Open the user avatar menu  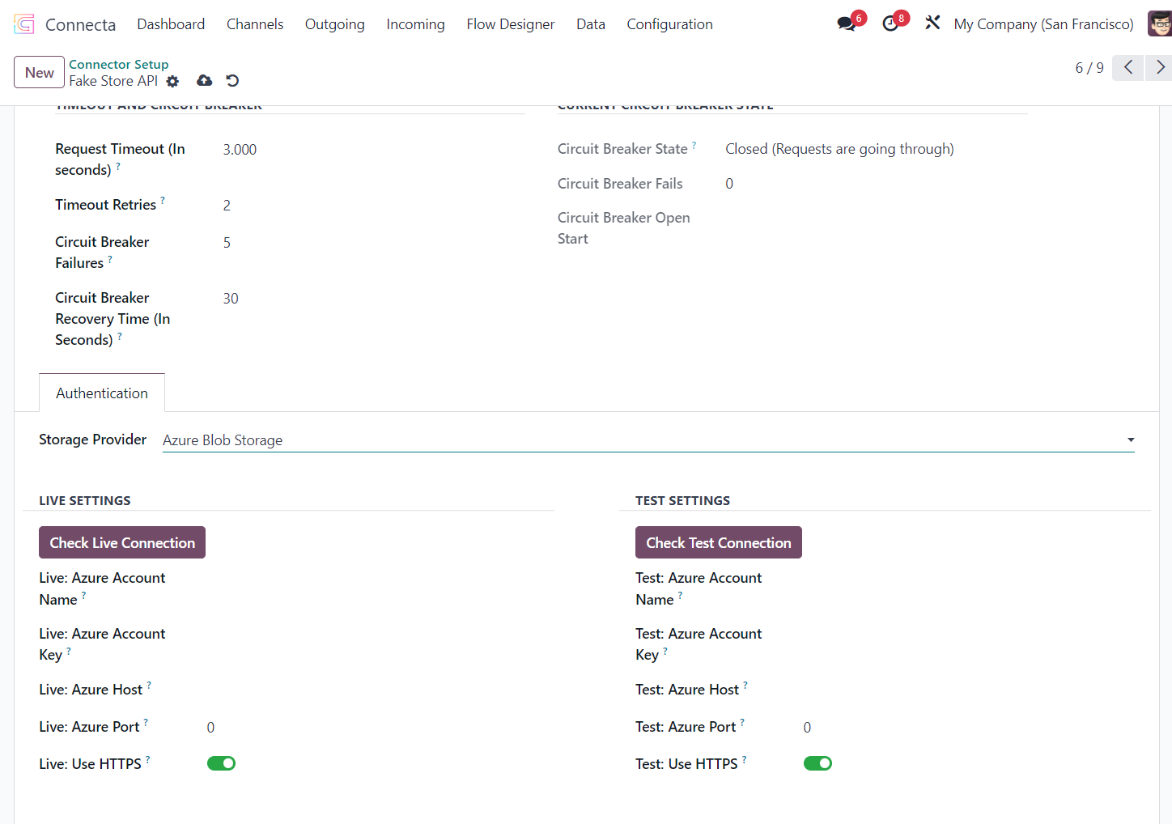1159,23
